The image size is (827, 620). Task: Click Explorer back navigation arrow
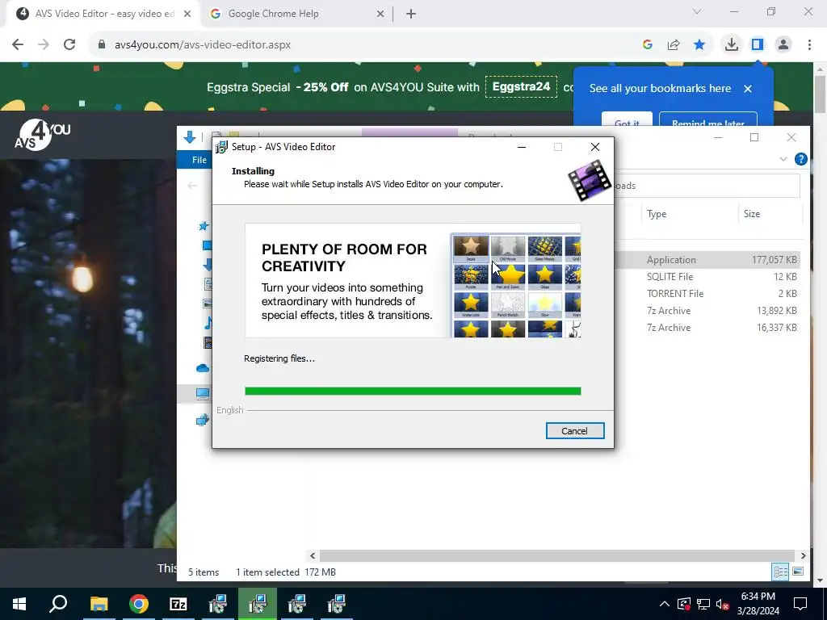tap(192, 186)
